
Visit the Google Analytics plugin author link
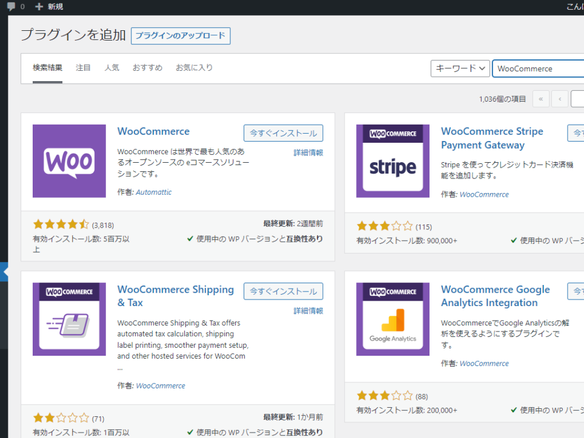pyautogui.click(x=484, y=364)
